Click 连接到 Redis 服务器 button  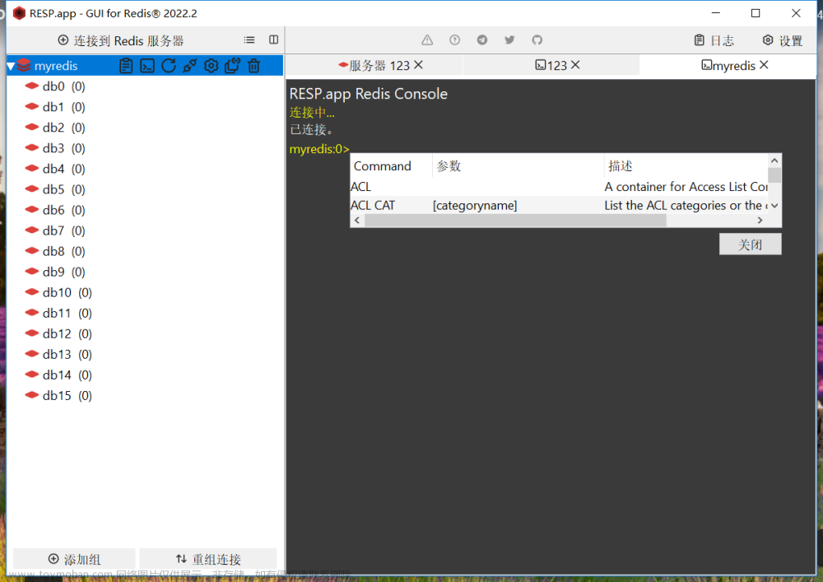(121, 40)
